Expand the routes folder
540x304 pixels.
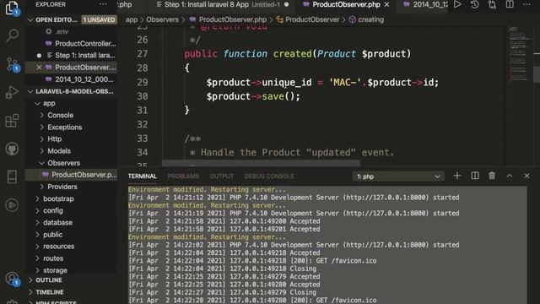tap(37, 258)
